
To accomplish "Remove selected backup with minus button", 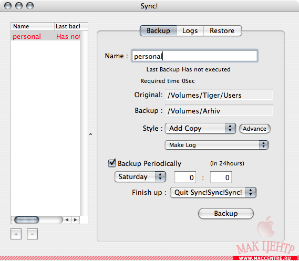I will [32, 234].
